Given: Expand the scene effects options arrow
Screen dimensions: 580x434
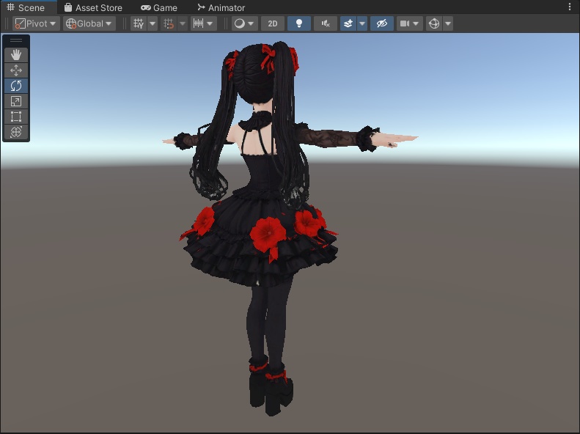Looking at the screenshot, I should pos(362,23).
